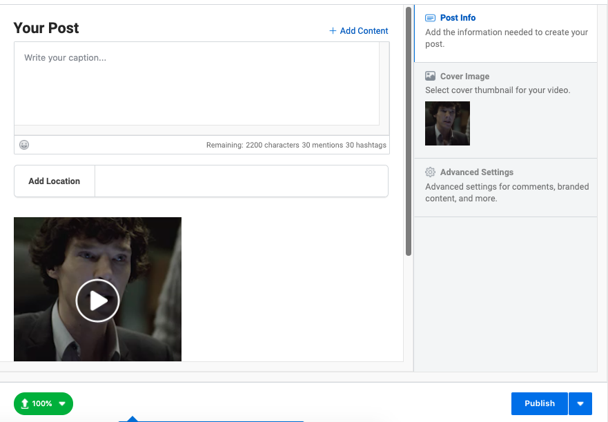Click the green upload arrow icon
Viewport: 608px width, 422px height.
(x=25, y=403)
